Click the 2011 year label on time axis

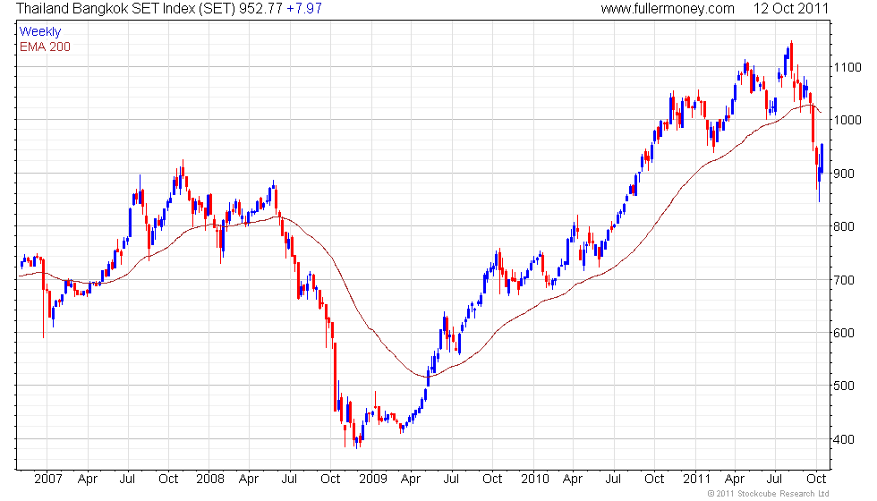pyautogui.click(x=697, y=480)
